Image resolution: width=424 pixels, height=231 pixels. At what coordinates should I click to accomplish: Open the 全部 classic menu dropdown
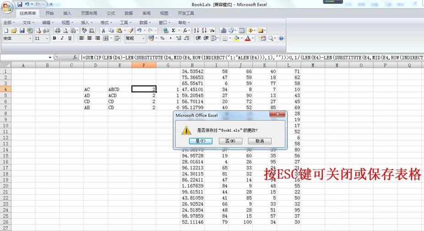[9, 22]
